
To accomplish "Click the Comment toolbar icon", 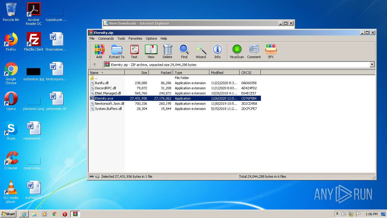I will pyautogui.click(x=254, y=51).
